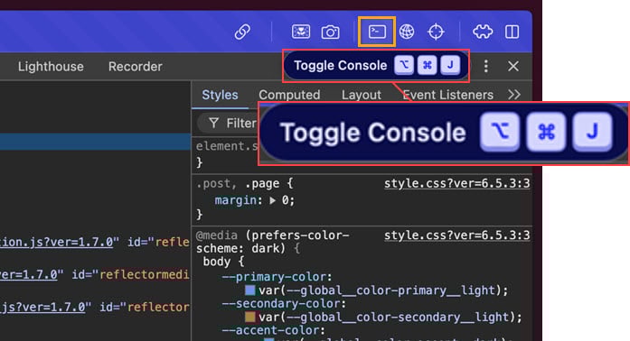Expand the margin property triangle
Screen dimensions: 630x341
tap(273, 200)
